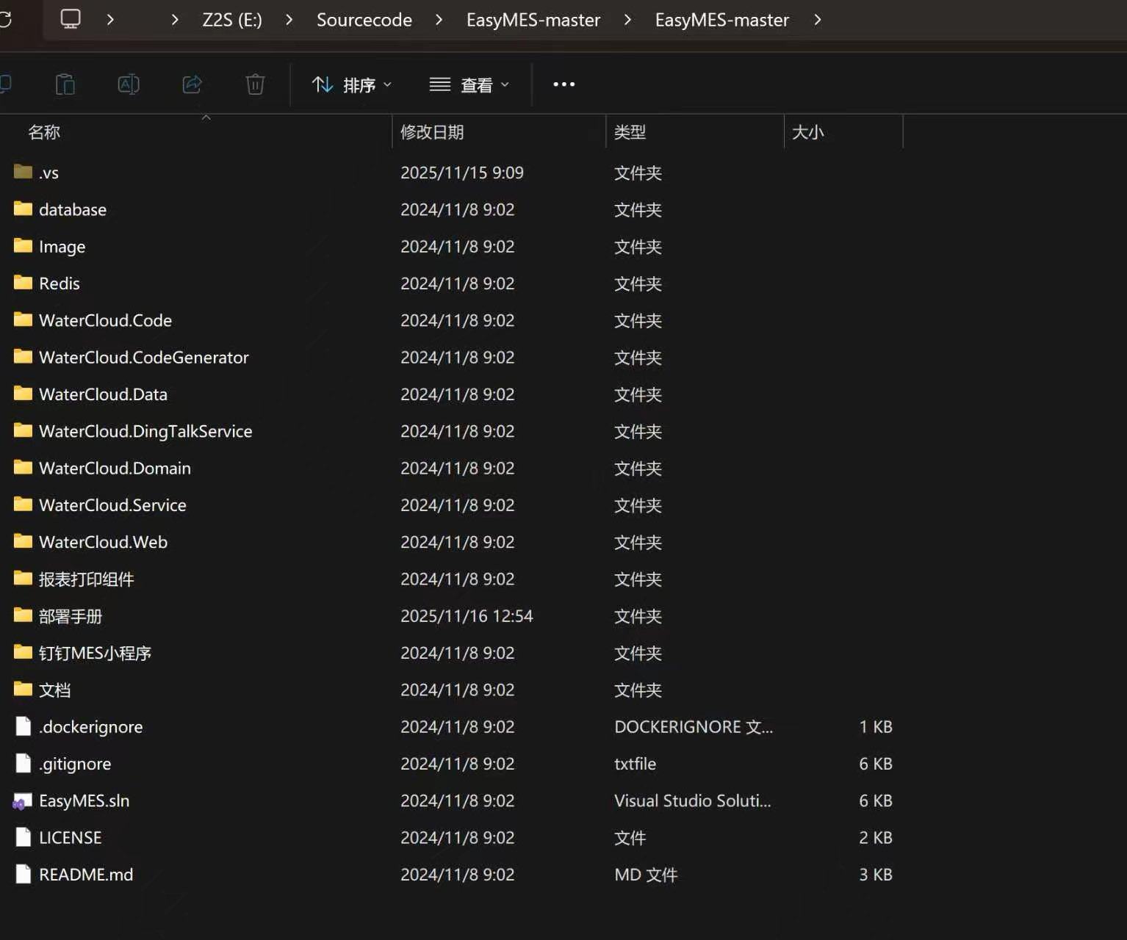Image resolution: width=1127 pixels, height=940 pixels.
Task: Click the monitor icon in address bar
Action: click(71, 19)
